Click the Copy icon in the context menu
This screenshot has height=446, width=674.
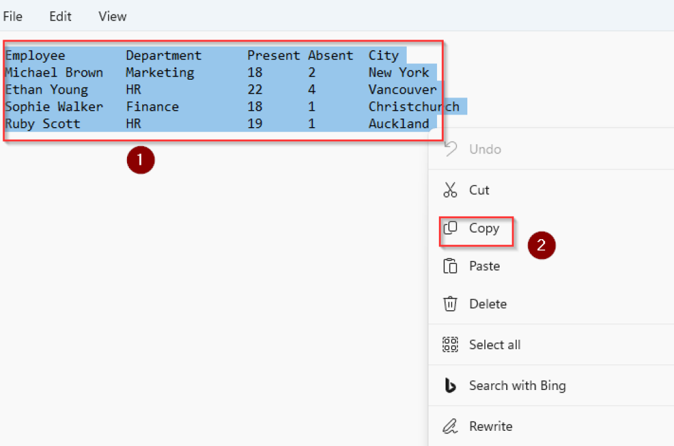(452, 227)
